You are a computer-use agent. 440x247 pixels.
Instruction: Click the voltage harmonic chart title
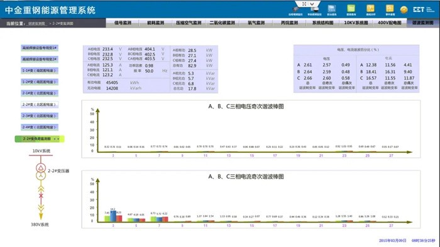(246, 107)
